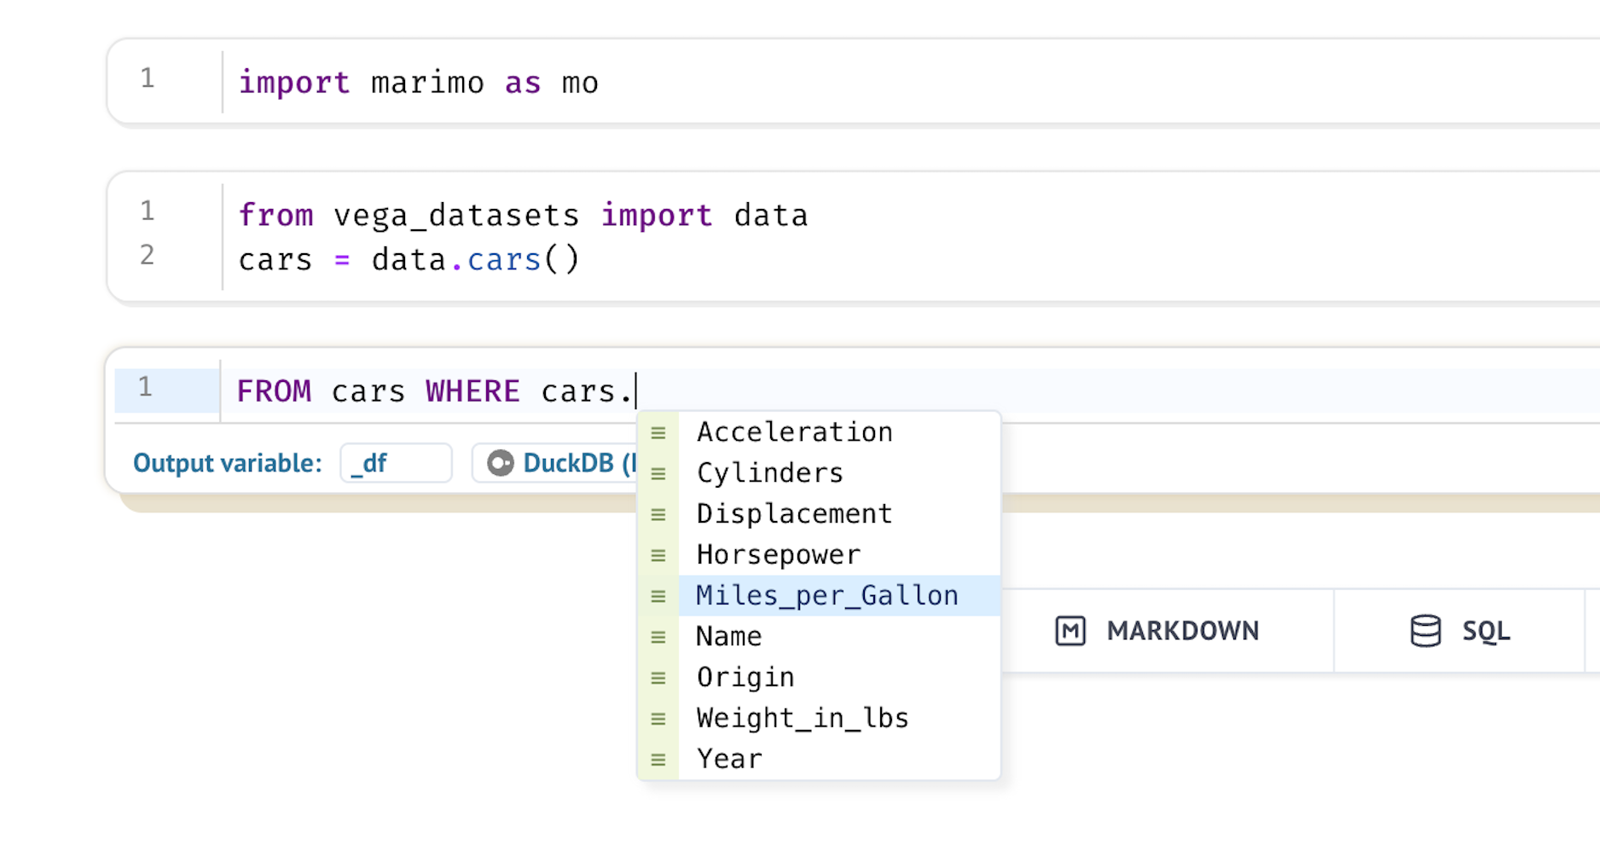Add a new Markdown cell
The height and width of the screenshot is (856, 1600).
1157,631
